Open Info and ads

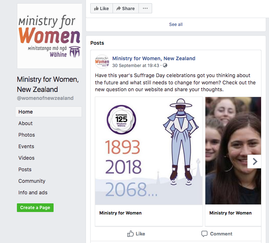(33, 193)
